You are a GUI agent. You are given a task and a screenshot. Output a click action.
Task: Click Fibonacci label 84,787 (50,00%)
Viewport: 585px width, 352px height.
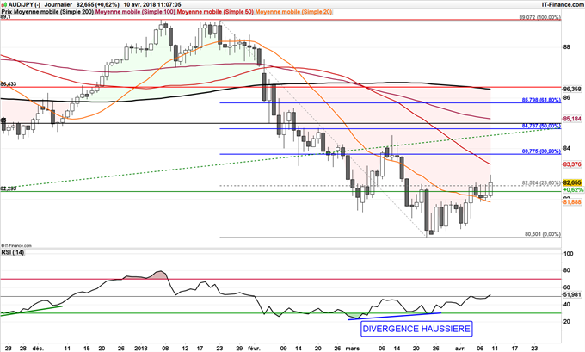point(541,126)
